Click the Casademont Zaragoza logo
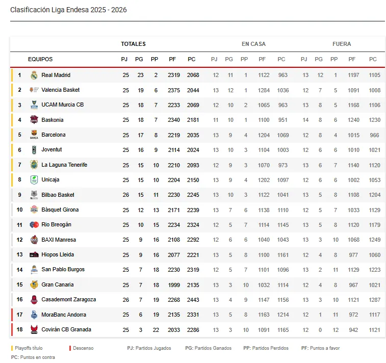The height and width of the screenshot is (363, 386). [34, 299]
